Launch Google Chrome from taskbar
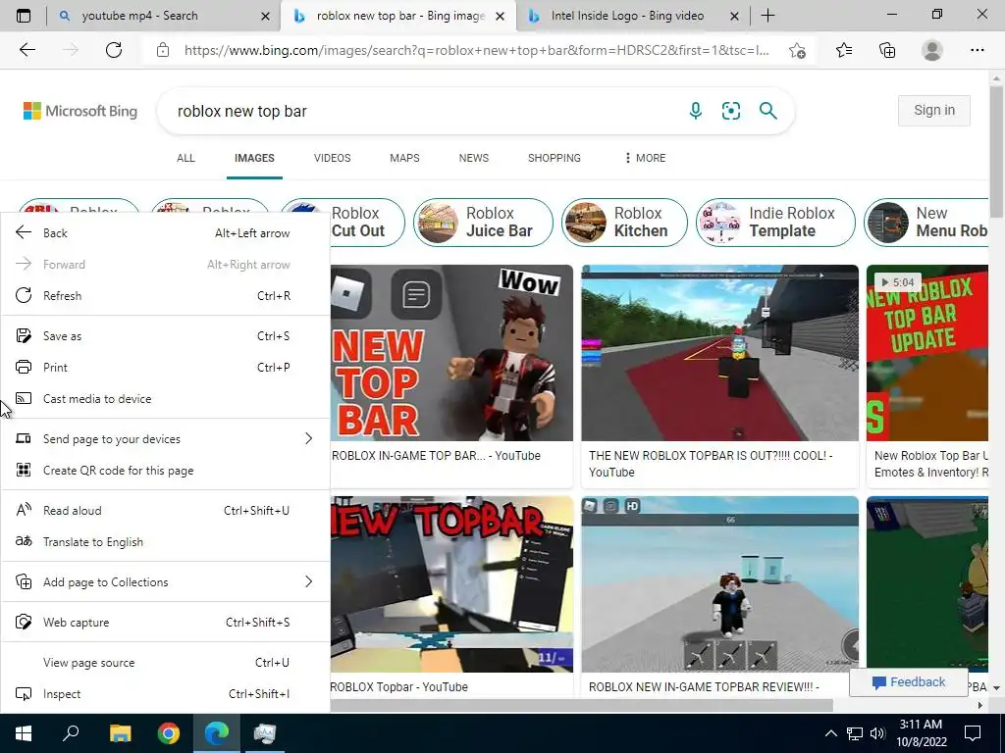This screenshot has height=753, width=1005. coord(169,733)
